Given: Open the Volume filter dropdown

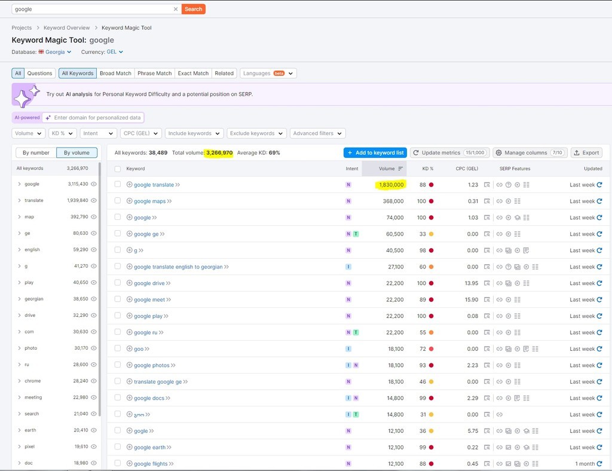Looking at the screenshot, I should coord(29,133).
